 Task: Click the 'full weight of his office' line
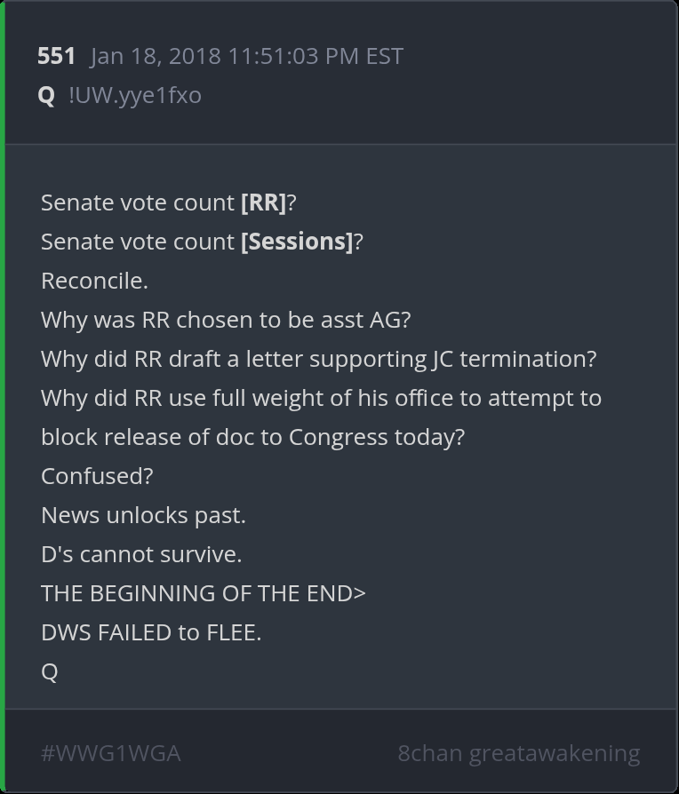321,398
